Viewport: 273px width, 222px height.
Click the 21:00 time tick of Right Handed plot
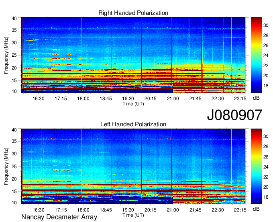pos(173,99)
